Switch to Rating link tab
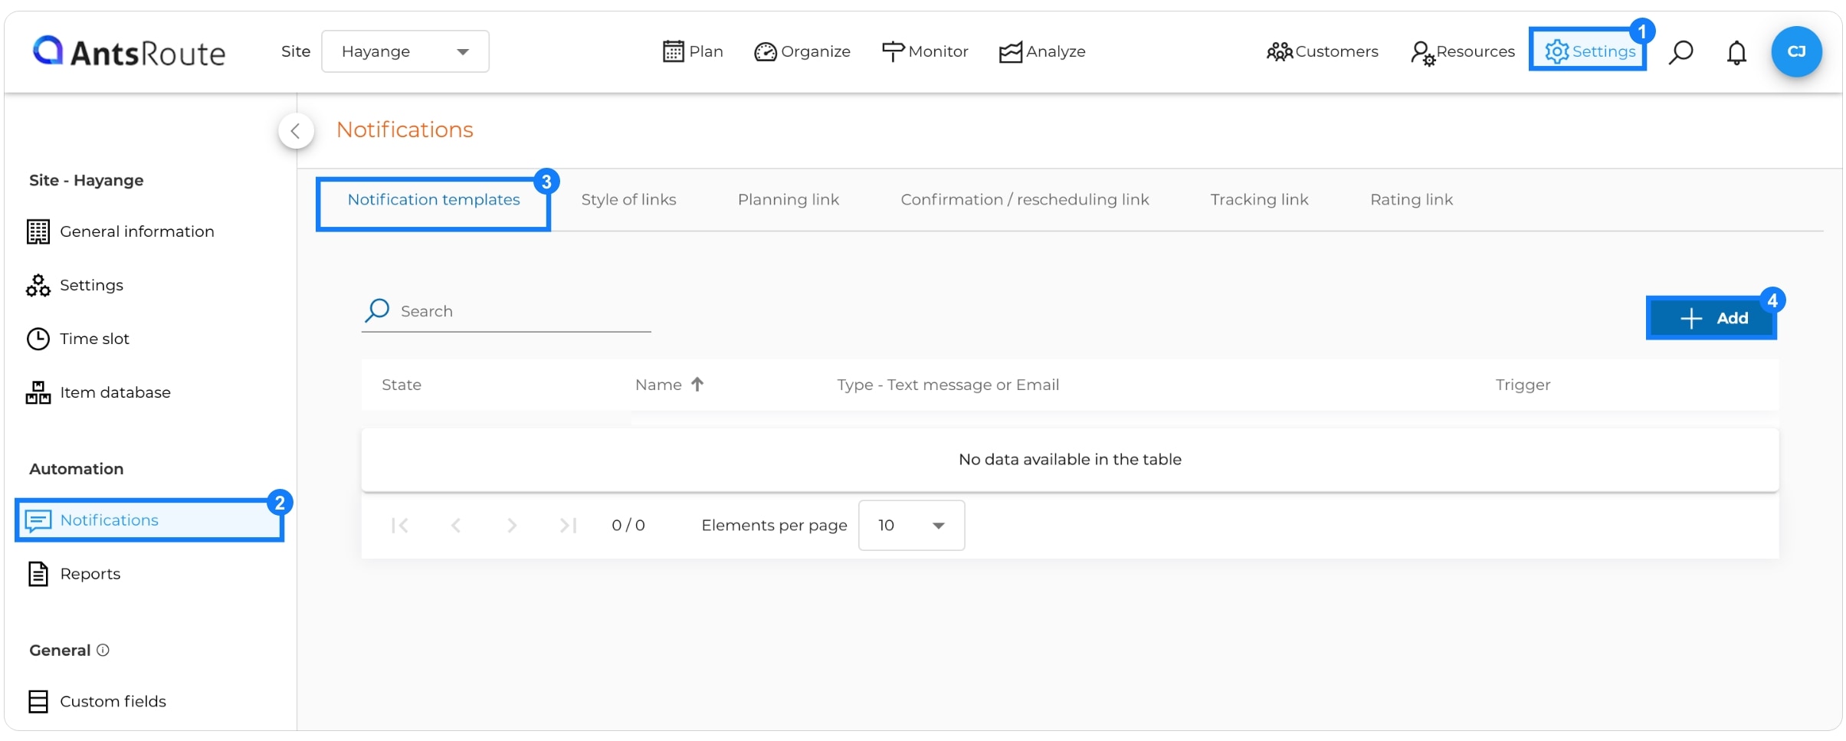 (x=1412, y=200)
